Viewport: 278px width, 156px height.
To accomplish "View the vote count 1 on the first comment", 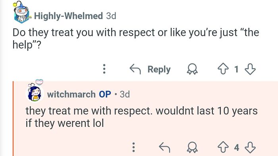I will tap(236, 69).
